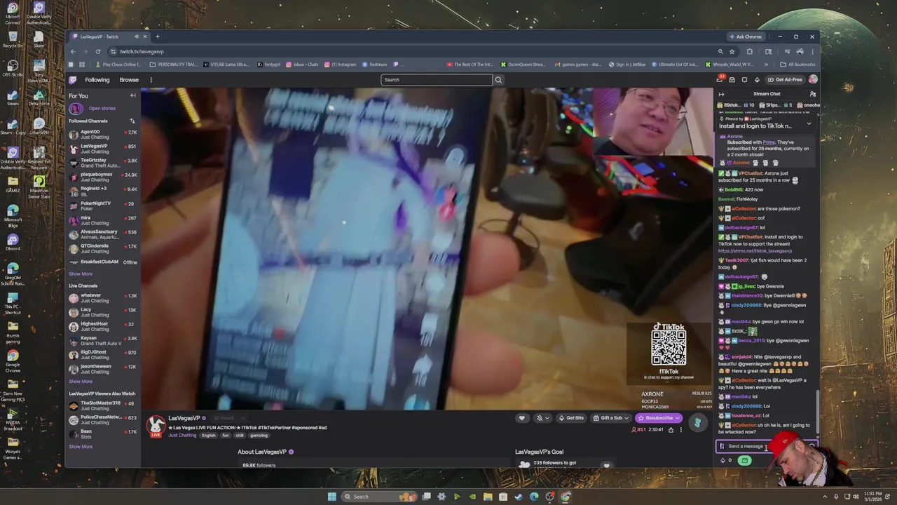Open PoliceChaseNetw... recommended channel
Viewport: 897px width, 505px height.
102,419
